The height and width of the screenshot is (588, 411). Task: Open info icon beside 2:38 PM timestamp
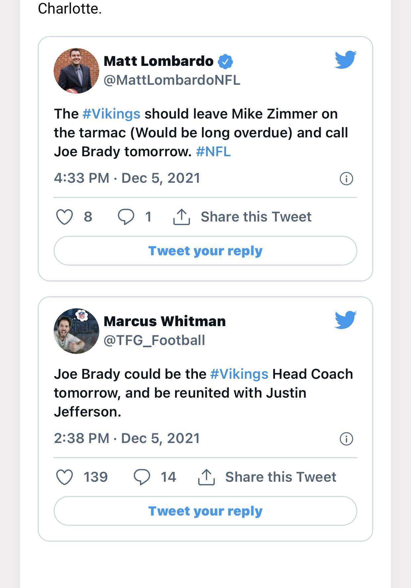[346, 439]
